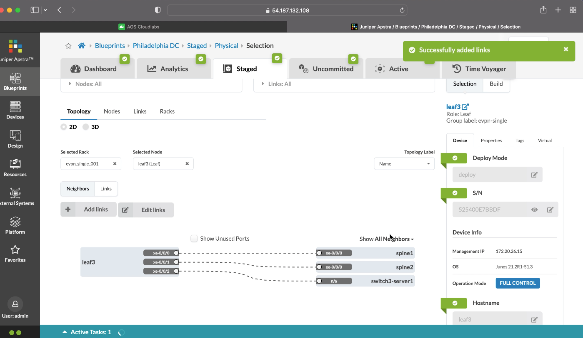Open External Systems in the sidebar
The height and width of the screenshot is (338, 583).
(x=15, y=197)
